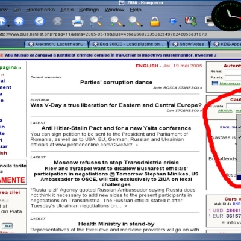The height and width of the screenshot is (241, 241).
Task: Click the 'Current scenarios' label
Action: point(46,77)
